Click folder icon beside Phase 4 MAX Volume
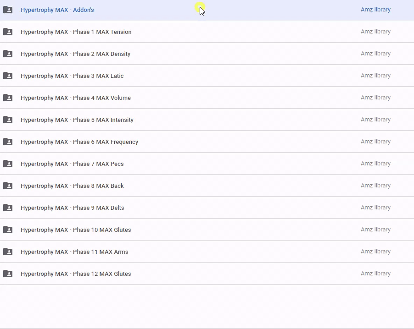Image resolution: width=414 pixels, height=329 pixels. tap(8, 98)
